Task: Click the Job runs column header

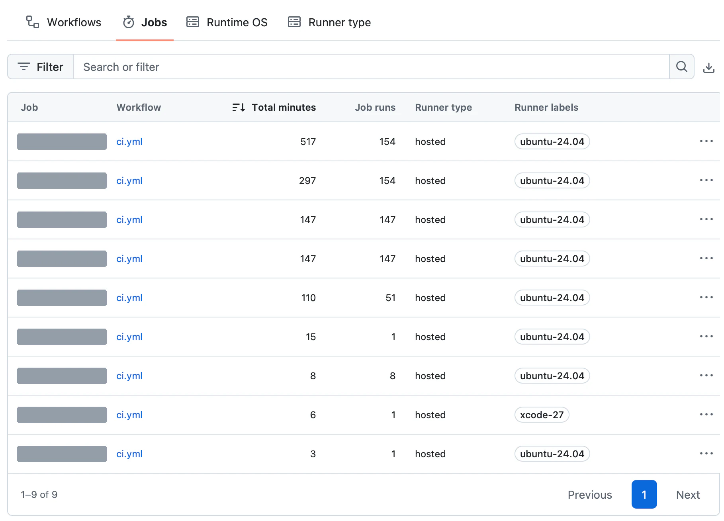Action: pyautogui.click(x=375, y=108)
